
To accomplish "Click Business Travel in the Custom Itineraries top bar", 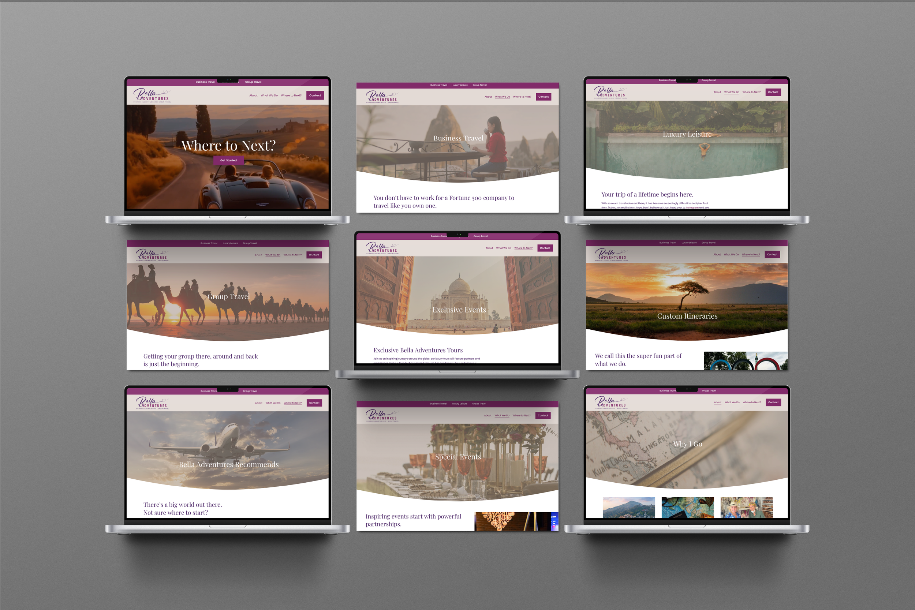I will point(668,243).
